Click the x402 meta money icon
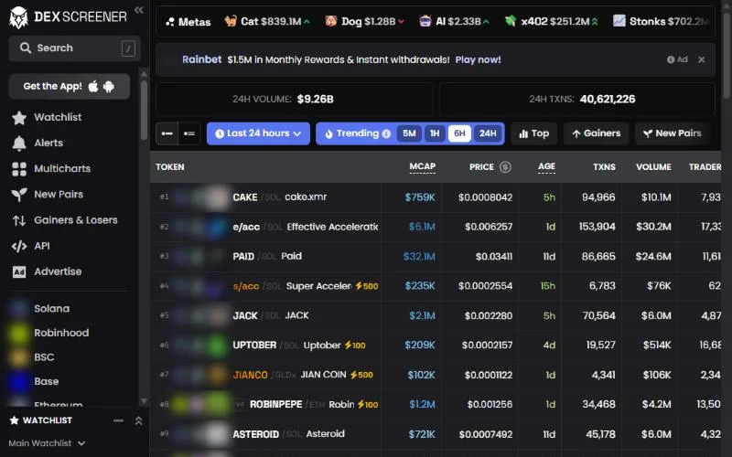This screenshot has width=732, height=457. click(511, 21)
